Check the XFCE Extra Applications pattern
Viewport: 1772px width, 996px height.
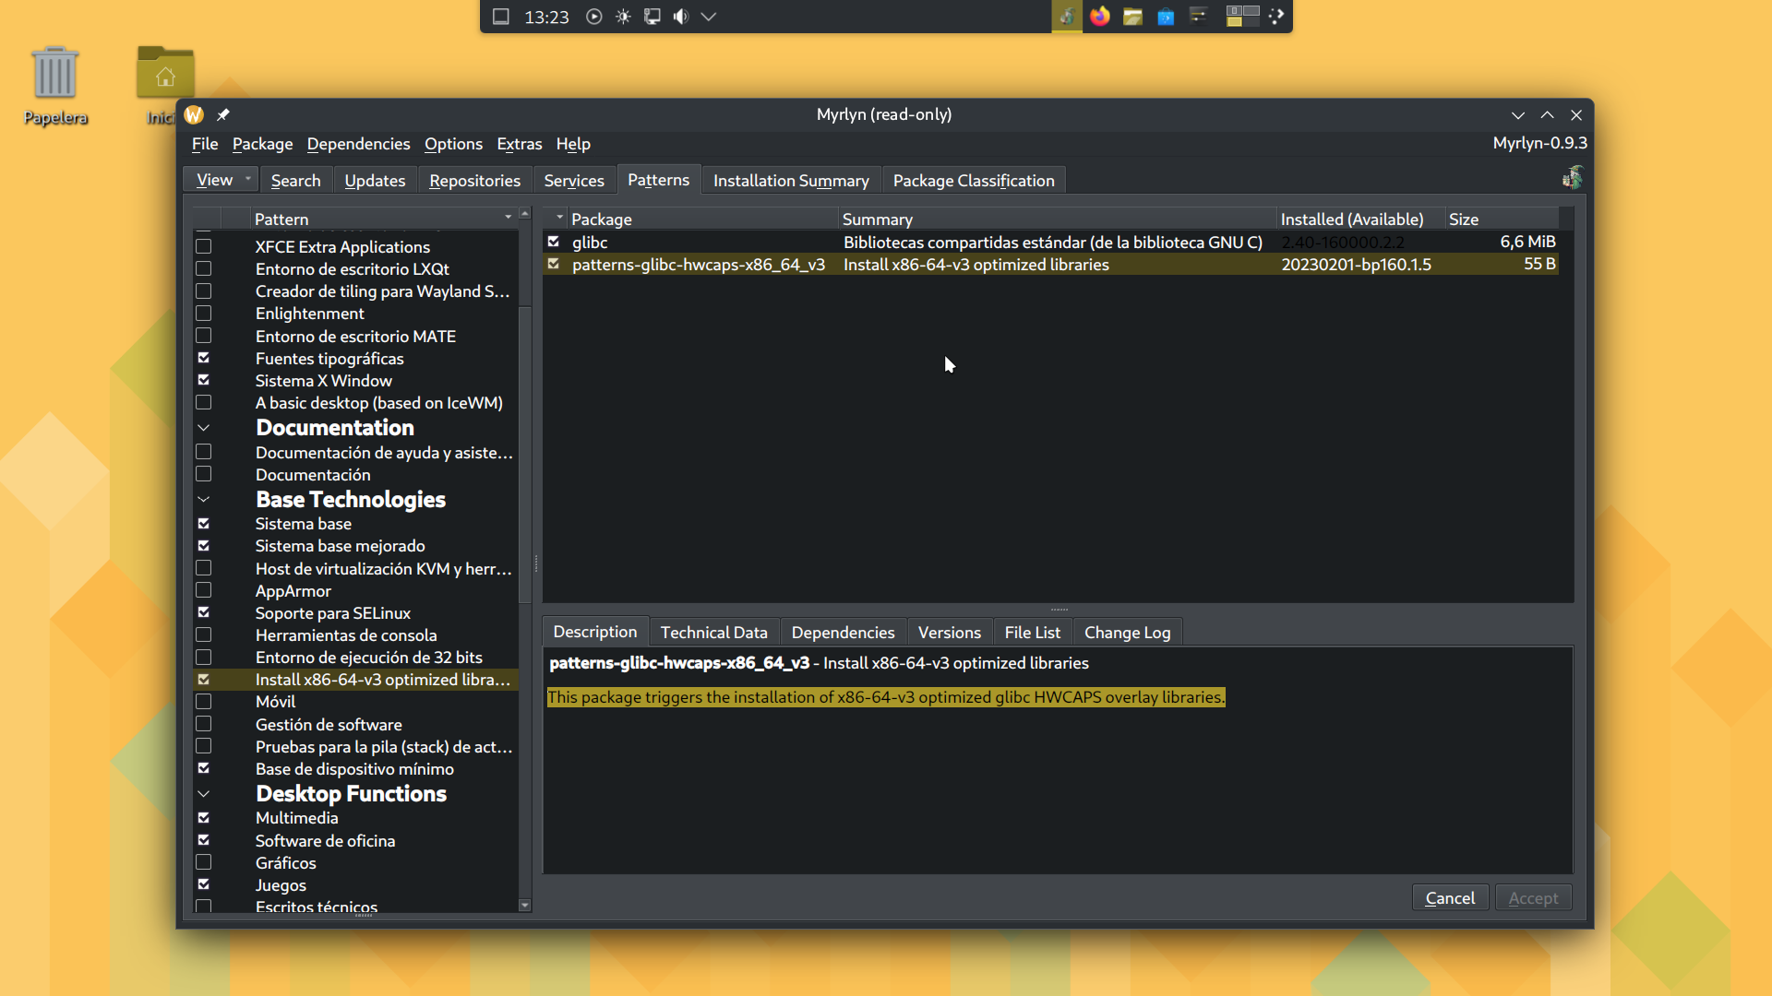coord(204,246)
